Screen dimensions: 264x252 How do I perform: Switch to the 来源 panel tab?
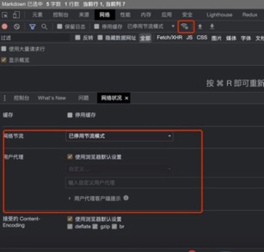click(84, 15)
